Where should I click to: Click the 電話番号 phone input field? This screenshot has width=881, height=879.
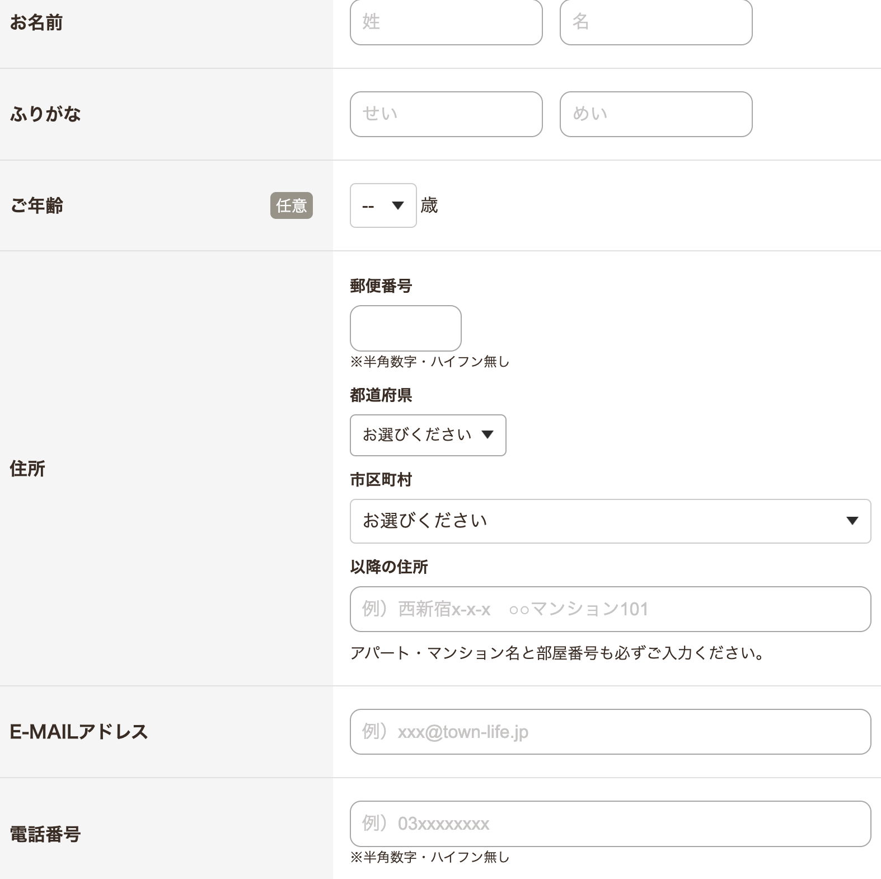coord(611,824)
